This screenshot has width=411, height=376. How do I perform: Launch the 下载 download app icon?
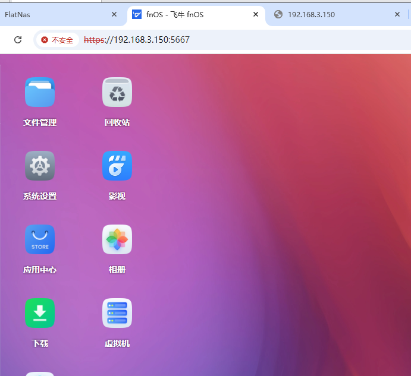(x=40, y=313)
